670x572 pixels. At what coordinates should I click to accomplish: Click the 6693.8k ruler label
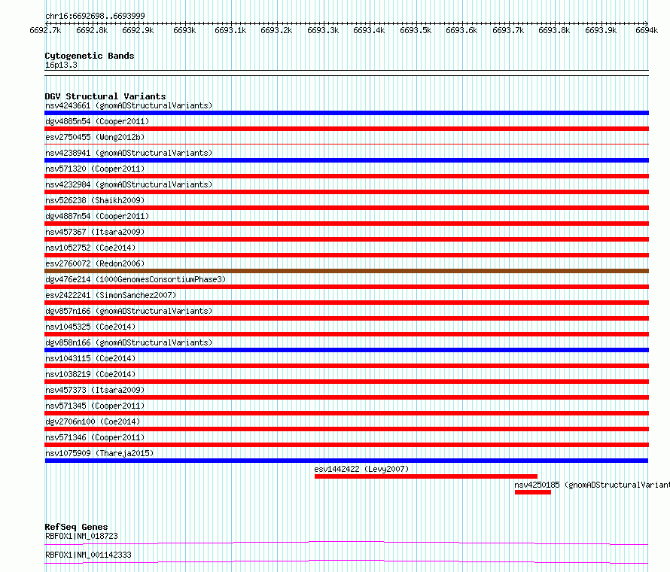coord(554,30)
